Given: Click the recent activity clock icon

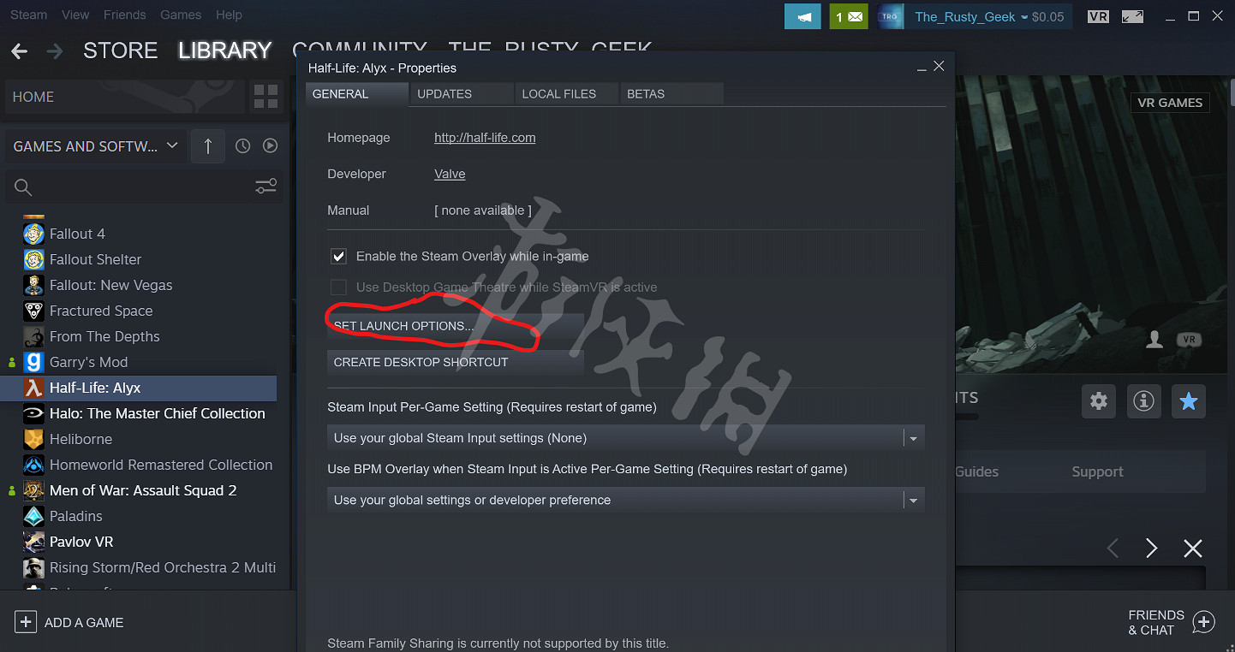Looking at the screenshot, I should [x=243, y=146].
